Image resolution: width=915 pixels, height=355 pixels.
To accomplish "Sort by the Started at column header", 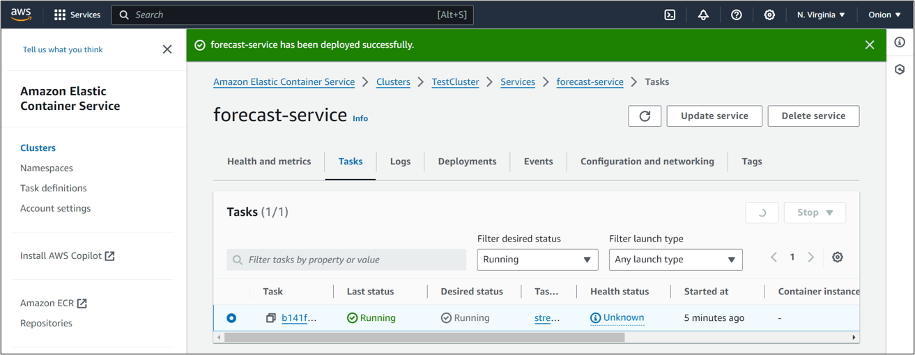I will click(x=706, y=292).
